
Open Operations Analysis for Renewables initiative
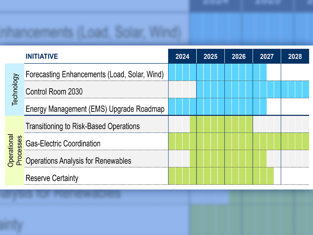tap(78, 161)
